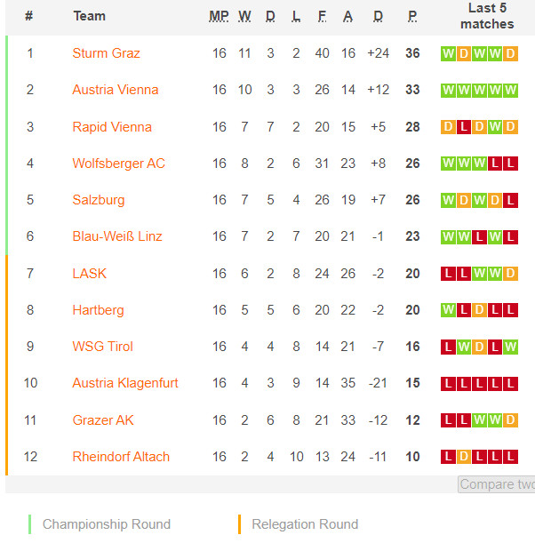Open the Wolfsberger AC team link
Viewport: 535px width, 543px height.
point(119,164)
